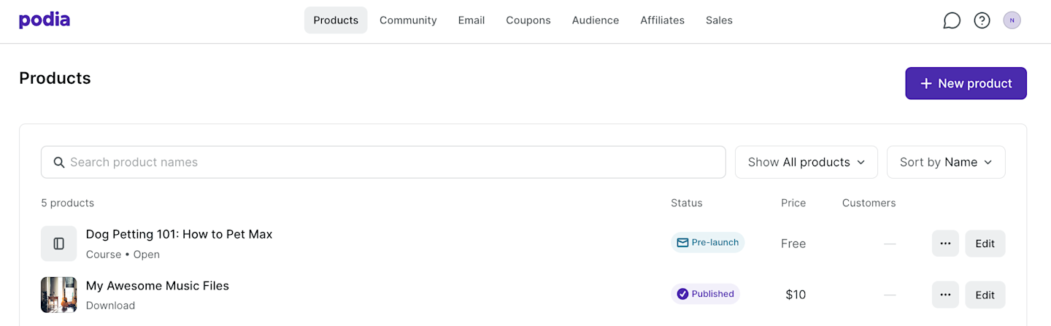Click the New product button
Image resolution: width=1051 pixels, height=326 pixels.
(x=966, y=83)
